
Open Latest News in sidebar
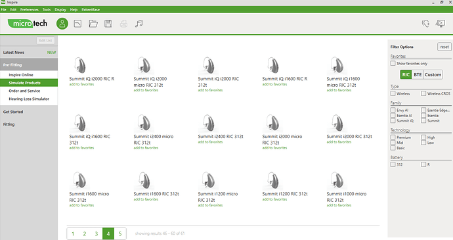pos(29,53)
